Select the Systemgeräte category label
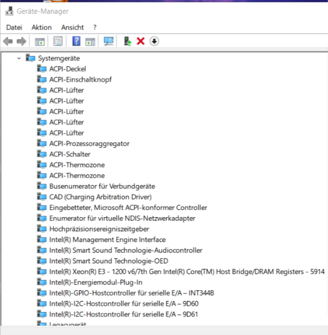 tap(59, 58)
